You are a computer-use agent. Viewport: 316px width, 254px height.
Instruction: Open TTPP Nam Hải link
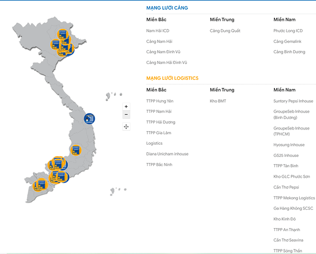click(x=159, y=111)
